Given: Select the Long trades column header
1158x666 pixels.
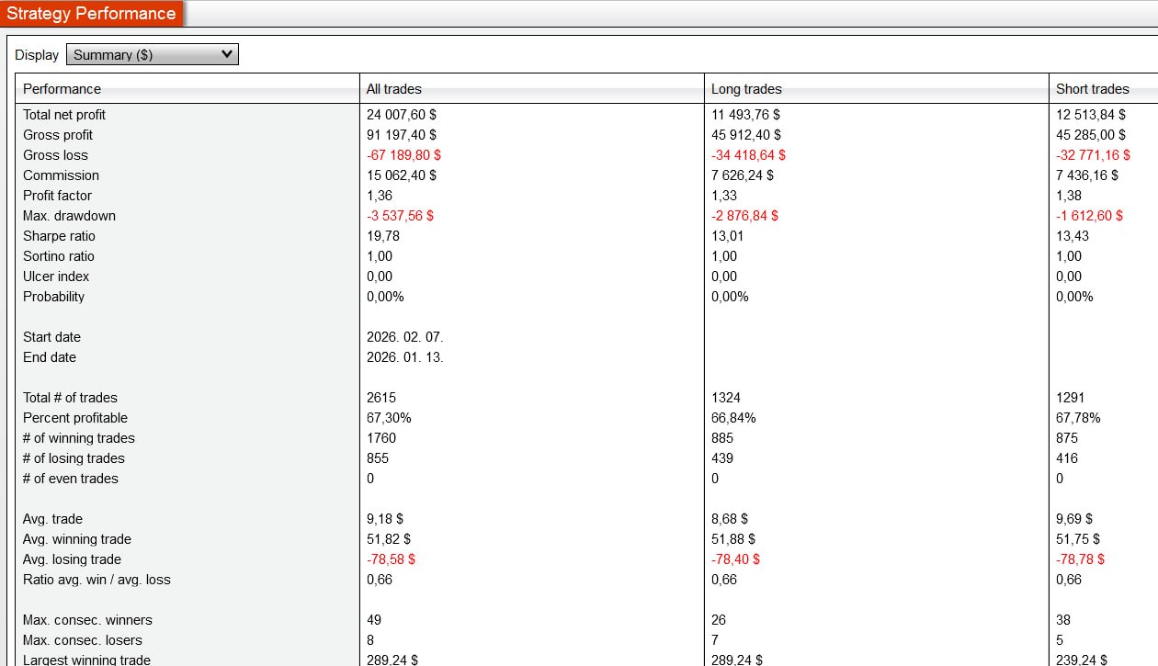Looking at the screenshot, I should tap(746, 89).
